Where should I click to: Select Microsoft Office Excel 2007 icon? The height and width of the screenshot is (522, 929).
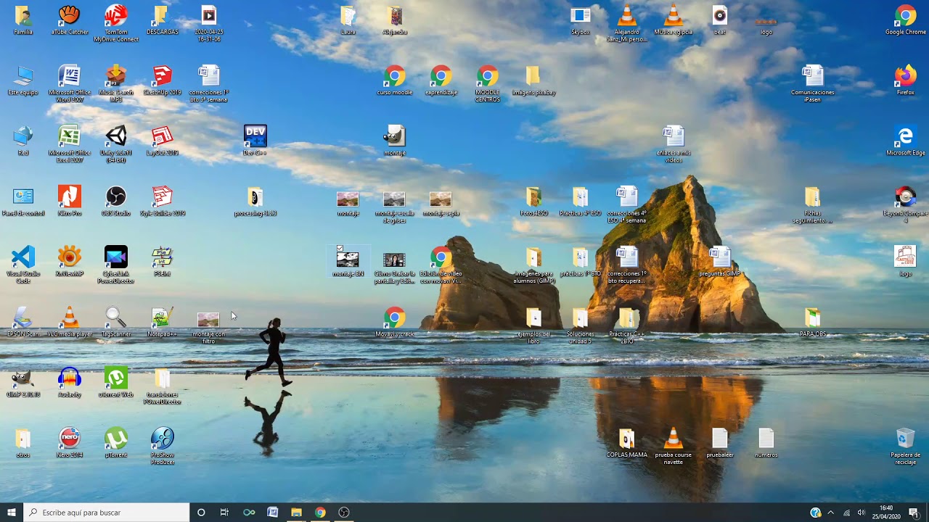coord(70,144)
